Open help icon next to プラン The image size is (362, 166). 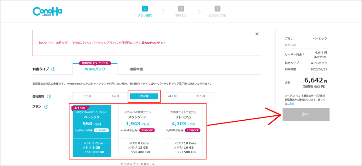click(46, 107)
